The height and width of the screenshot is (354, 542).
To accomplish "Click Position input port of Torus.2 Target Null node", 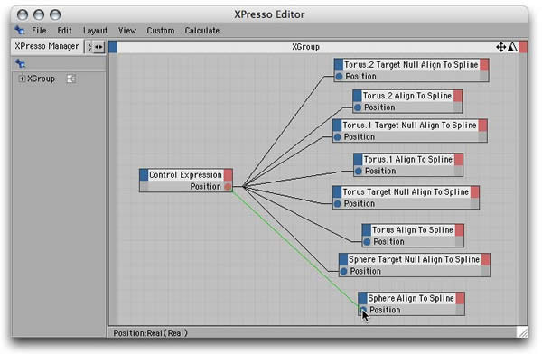I will click(339, 77).
